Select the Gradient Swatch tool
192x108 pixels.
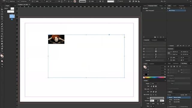click(2, 39)
